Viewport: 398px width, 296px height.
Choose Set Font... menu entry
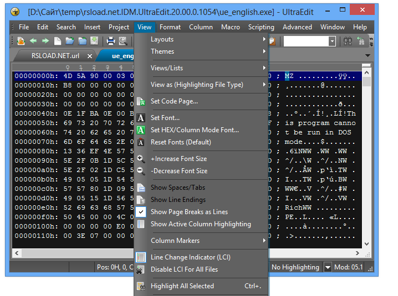[x=165, y=118]
